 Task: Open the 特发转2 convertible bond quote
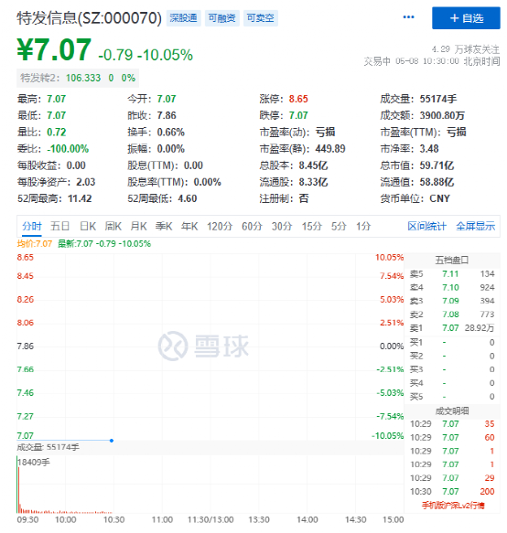click(x=78, y=78)
